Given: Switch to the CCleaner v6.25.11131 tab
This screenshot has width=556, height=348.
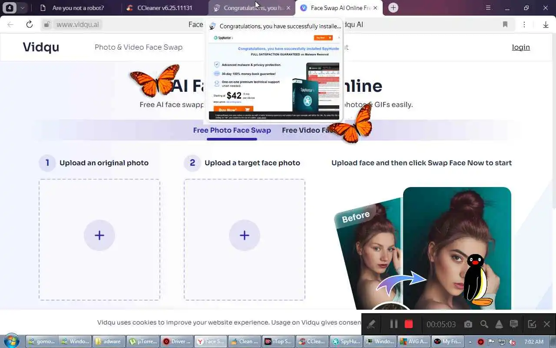Looking at the screenshot, I should pos(164,8).
